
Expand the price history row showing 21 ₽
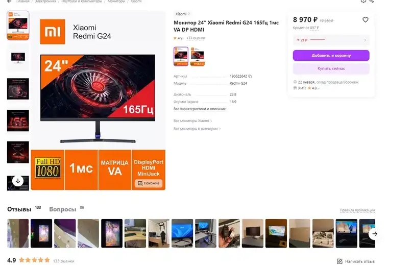point(331,40)
